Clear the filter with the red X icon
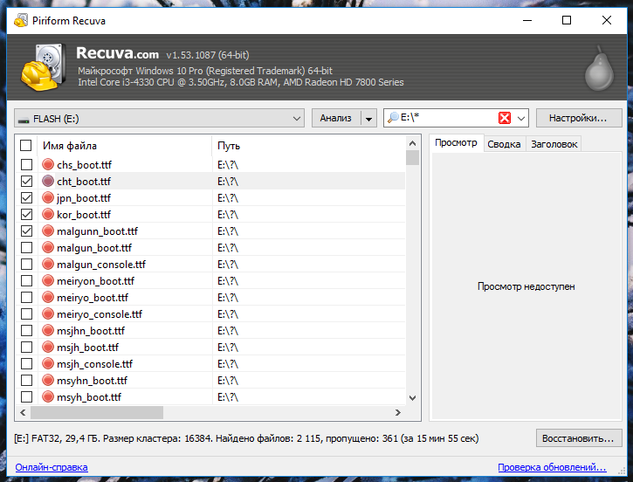 tap(505, 118)
